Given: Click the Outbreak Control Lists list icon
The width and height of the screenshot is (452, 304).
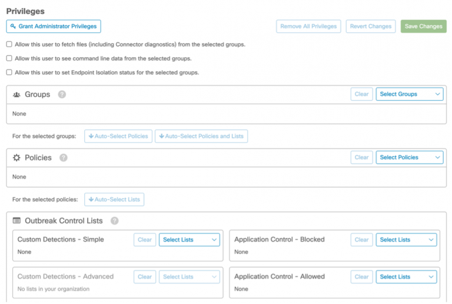Looking at the screenshot, I should coord(16,221).
